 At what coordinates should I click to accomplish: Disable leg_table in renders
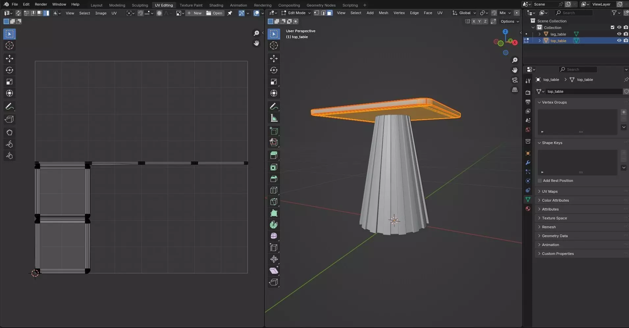[x=626, y=34]
